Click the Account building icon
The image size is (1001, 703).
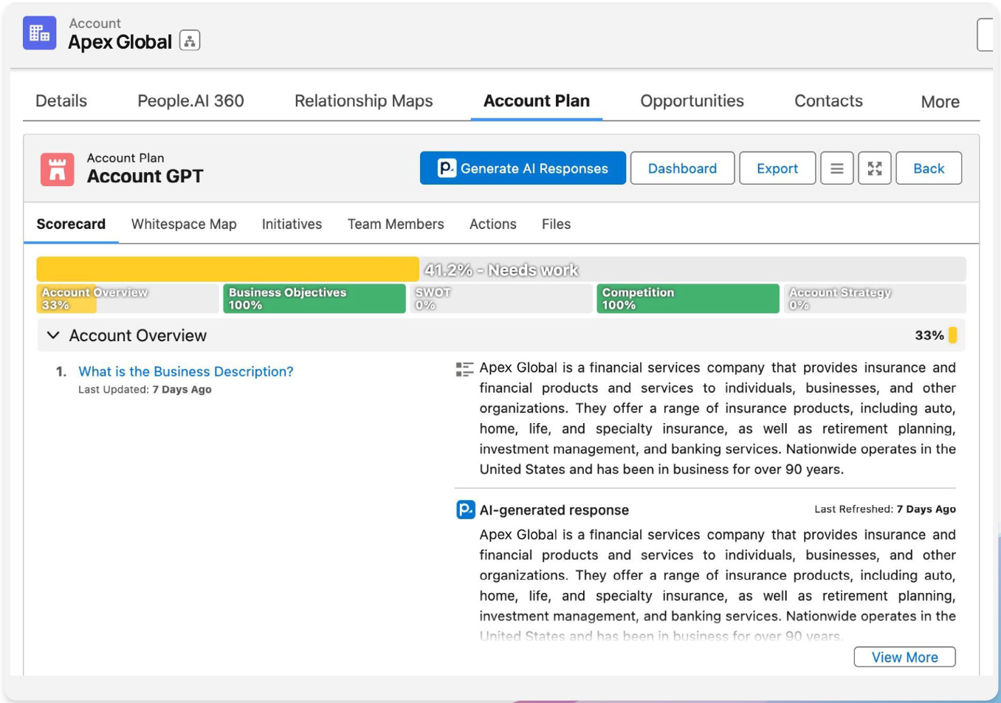(40, 33)
